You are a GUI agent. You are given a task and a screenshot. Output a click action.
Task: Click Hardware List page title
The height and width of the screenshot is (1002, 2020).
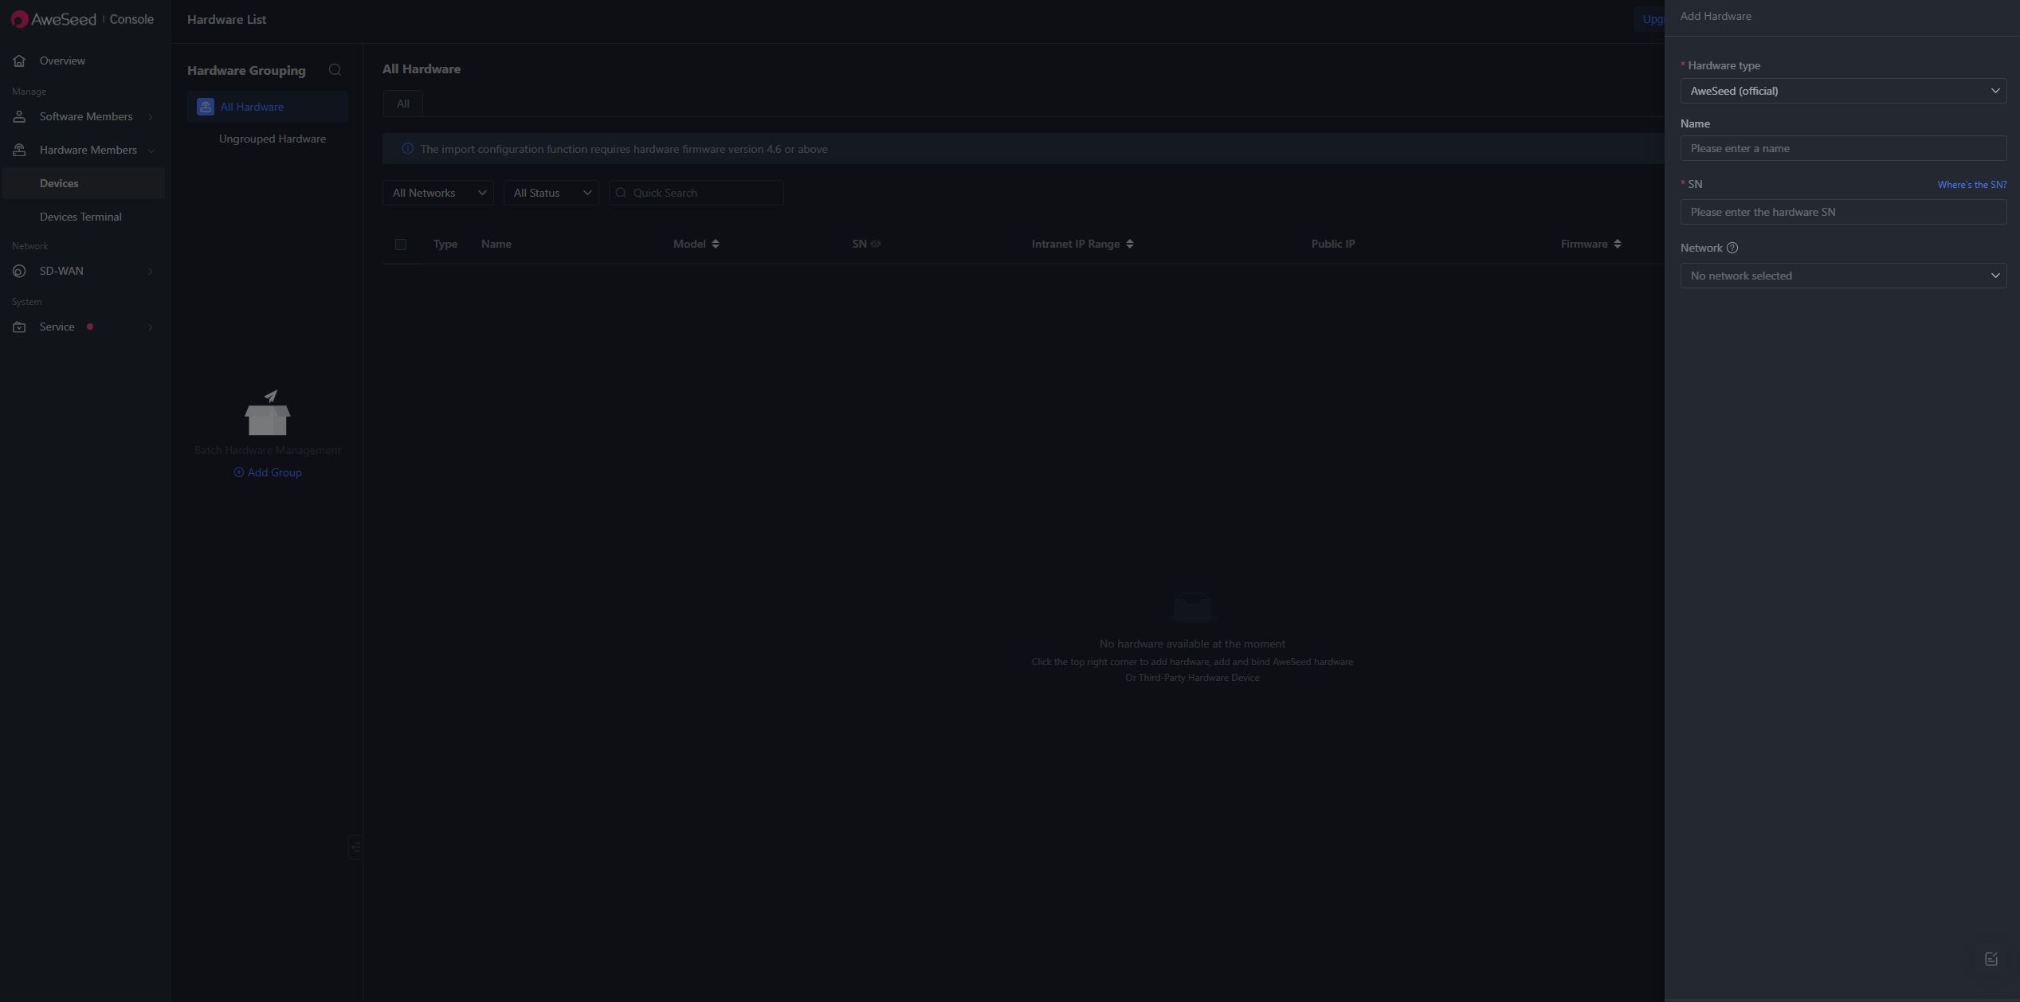pos(227,19)
